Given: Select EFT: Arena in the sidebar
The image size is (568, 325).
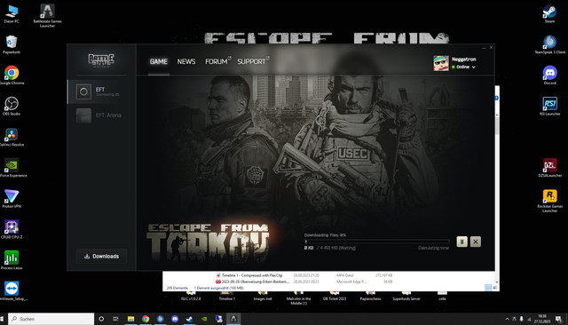Looking at the screenshot, I should pyautogui.click(x=101, y=115).
